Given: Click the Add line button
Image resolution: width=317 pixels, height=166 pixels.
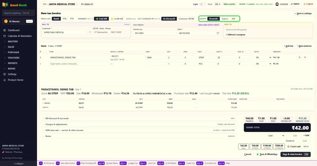Looking at the screenshot, I should (x=289, y=46).
